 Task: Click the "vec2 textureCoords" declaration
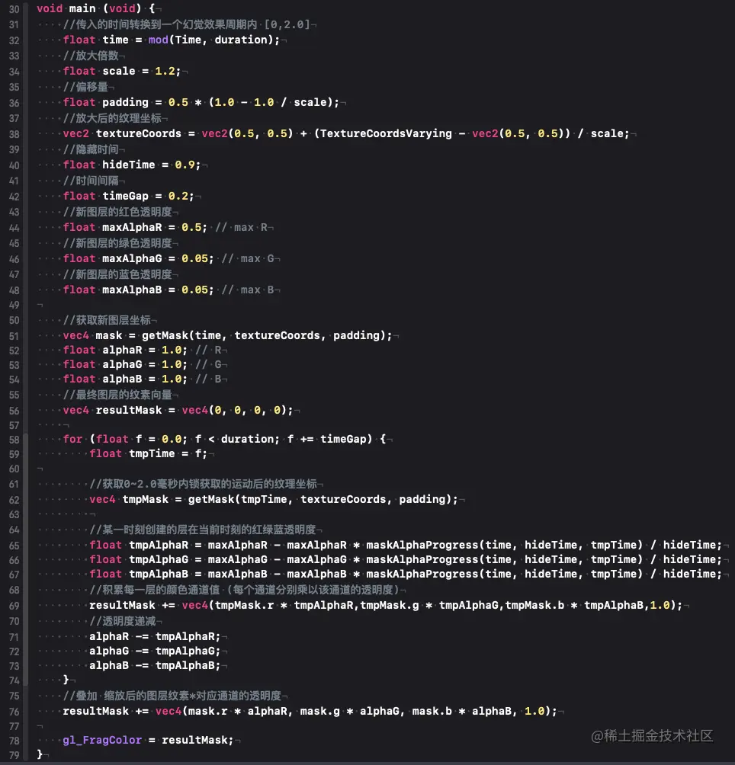click(x=122, y=133)
